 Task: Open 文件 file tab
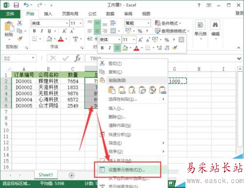click(10, 14)
